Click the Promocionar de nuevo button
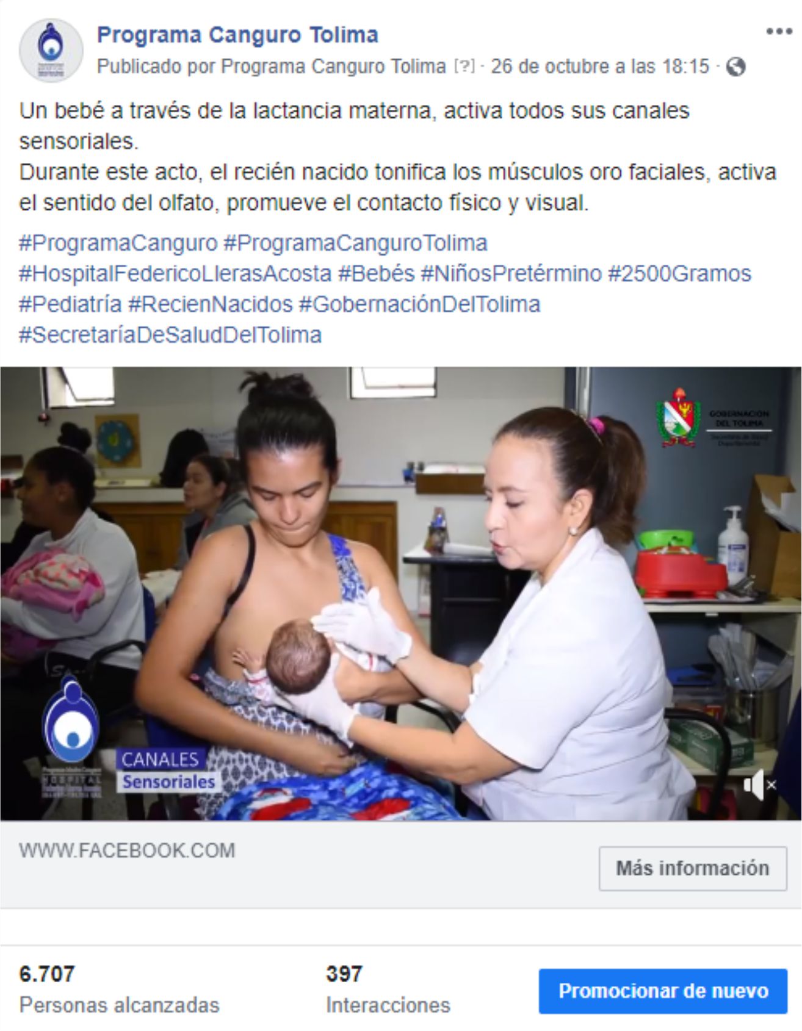The width and height of the screenshot is (802, 1031). pyautogui.click(x=663, y=991)
